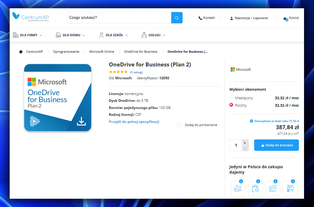Go to CentrumXP breadcrumb link
Screen dimensions: 314x207
(34, 52)
